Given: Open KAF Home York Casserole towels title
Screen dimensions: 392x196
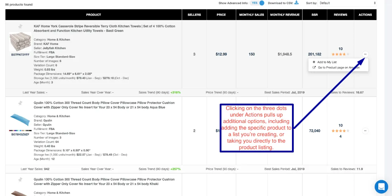Looking at the screenshot, I should coord(105,28).
